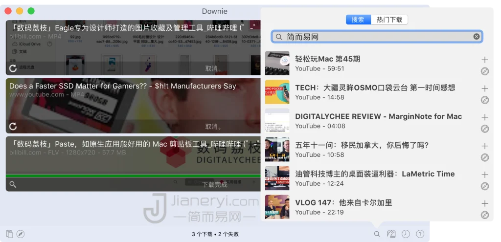Reveal the finished Paste download in Finder
This screenshot has height=242, width=501.
pyautogui.click(x=13, y=184)
